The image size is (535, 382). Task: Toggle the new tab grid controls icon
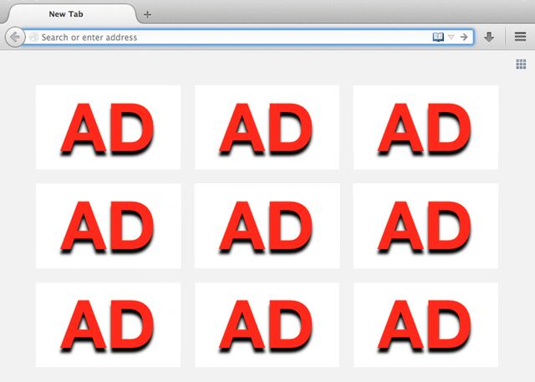tap(521, 64)
